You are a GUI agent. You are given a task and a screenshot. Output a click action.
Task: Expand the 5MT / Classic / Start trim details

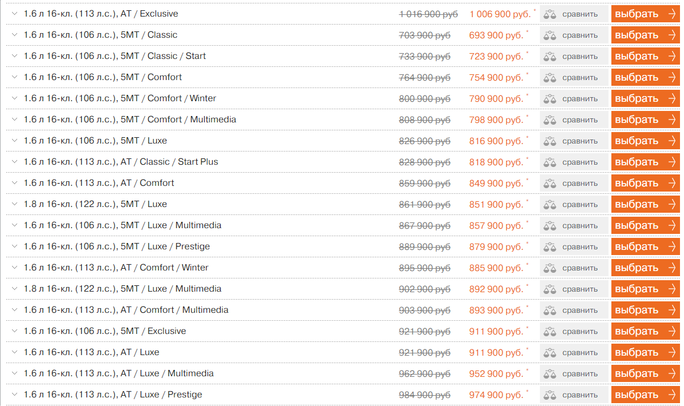pyautogui.click(x=14, y=56)
